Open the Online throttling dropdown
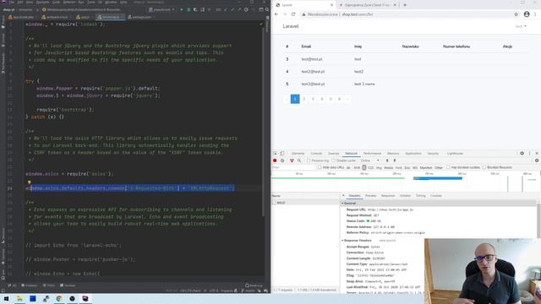541x304 pixels. click(x=370, y=160)
